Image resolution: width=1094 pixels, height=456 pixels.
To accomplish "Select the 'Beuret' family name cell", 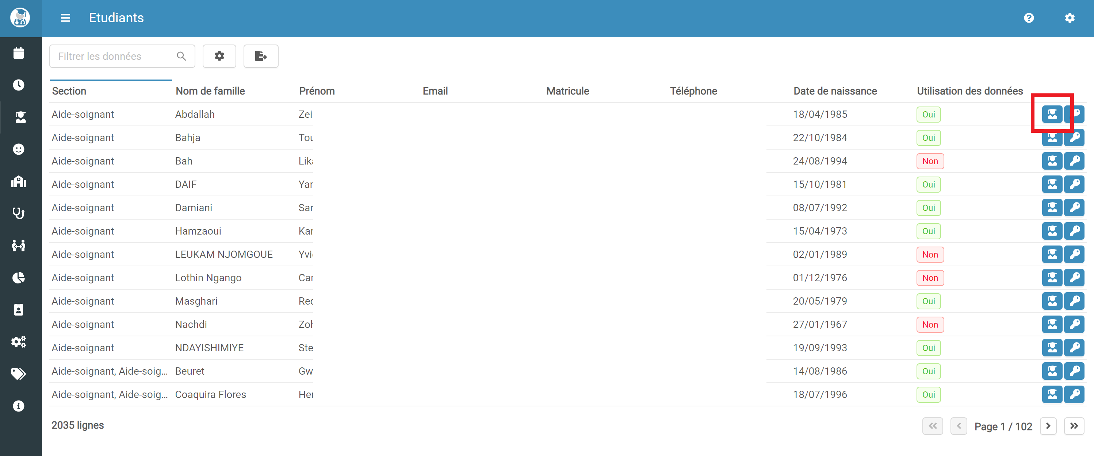I will tap(190, 371).
